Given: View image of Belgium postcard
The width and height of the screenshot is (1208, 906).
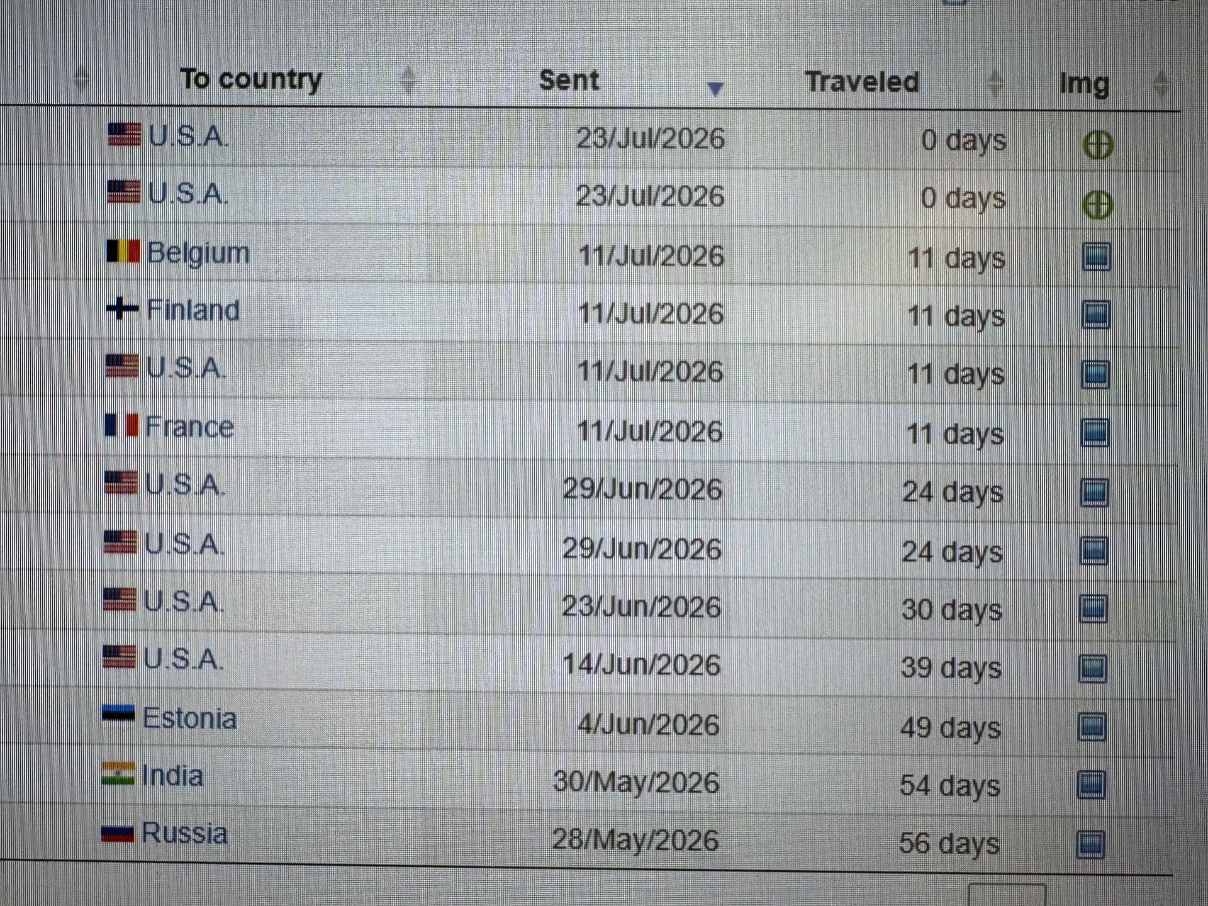Looking at the screenshot, I should [1096, 257].
